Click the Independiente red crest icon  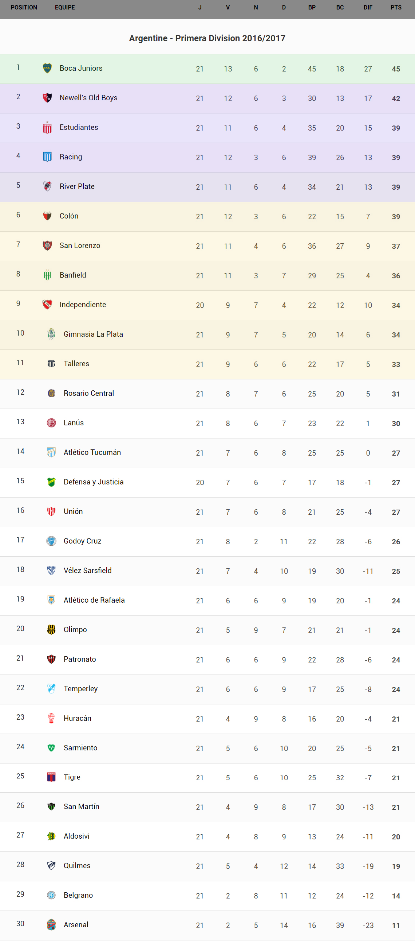pyautogui.click(x=47, y=305)
